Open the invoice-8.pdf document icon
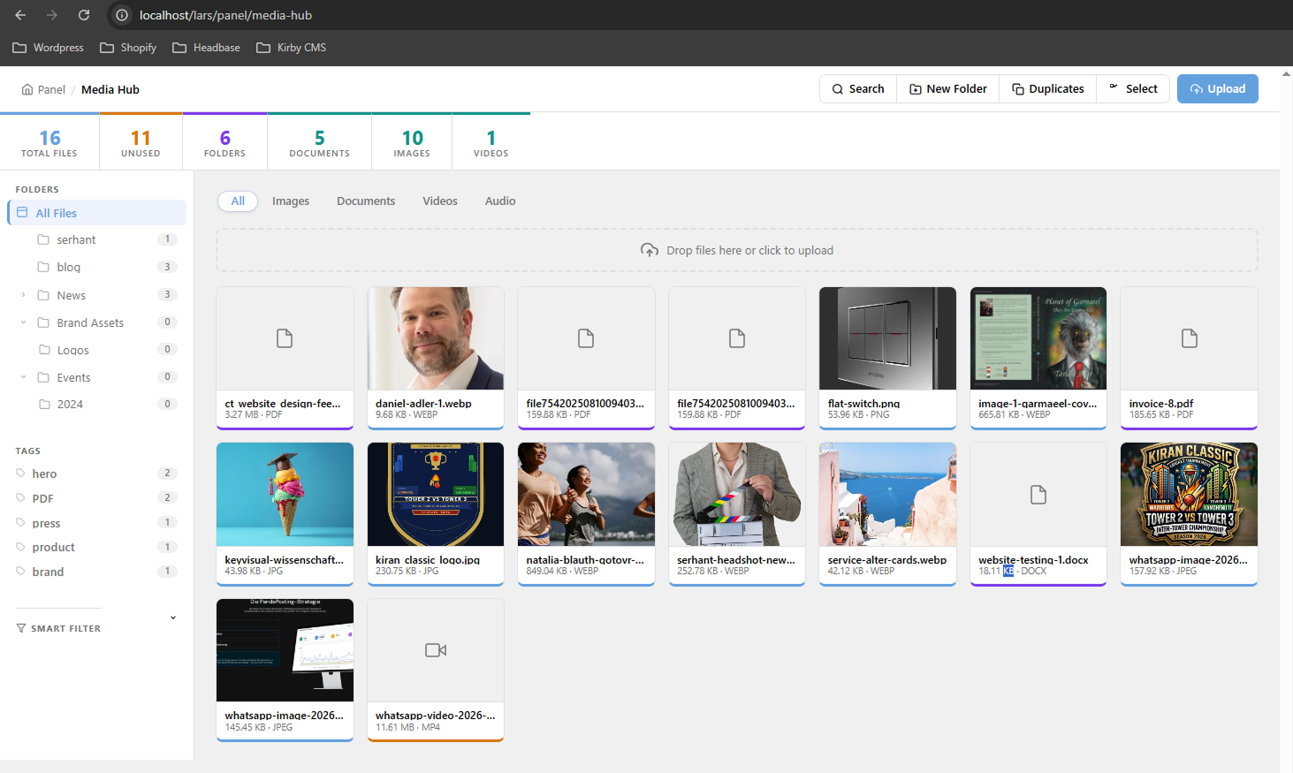This screenshot has height=773, width=1293. coord(1190,338)
